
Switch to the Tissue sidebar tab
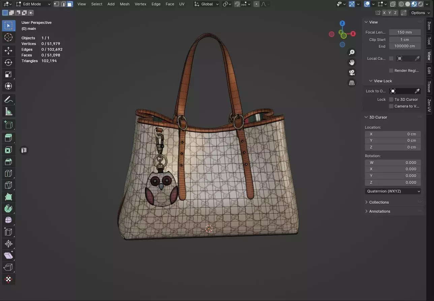point(429,86)
